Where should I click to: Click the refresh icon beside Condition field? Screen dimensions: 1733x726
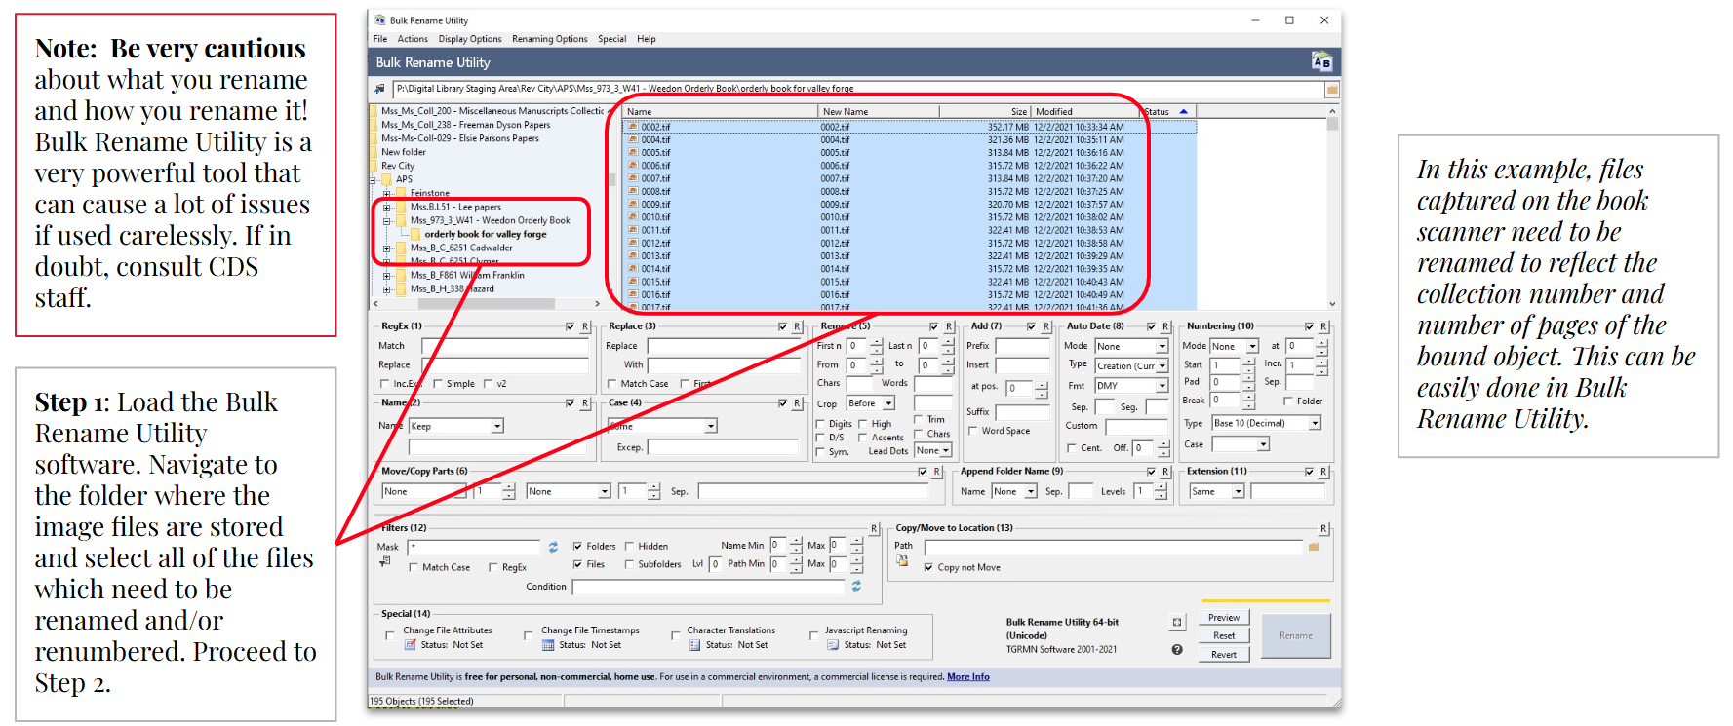pos(856,587)
